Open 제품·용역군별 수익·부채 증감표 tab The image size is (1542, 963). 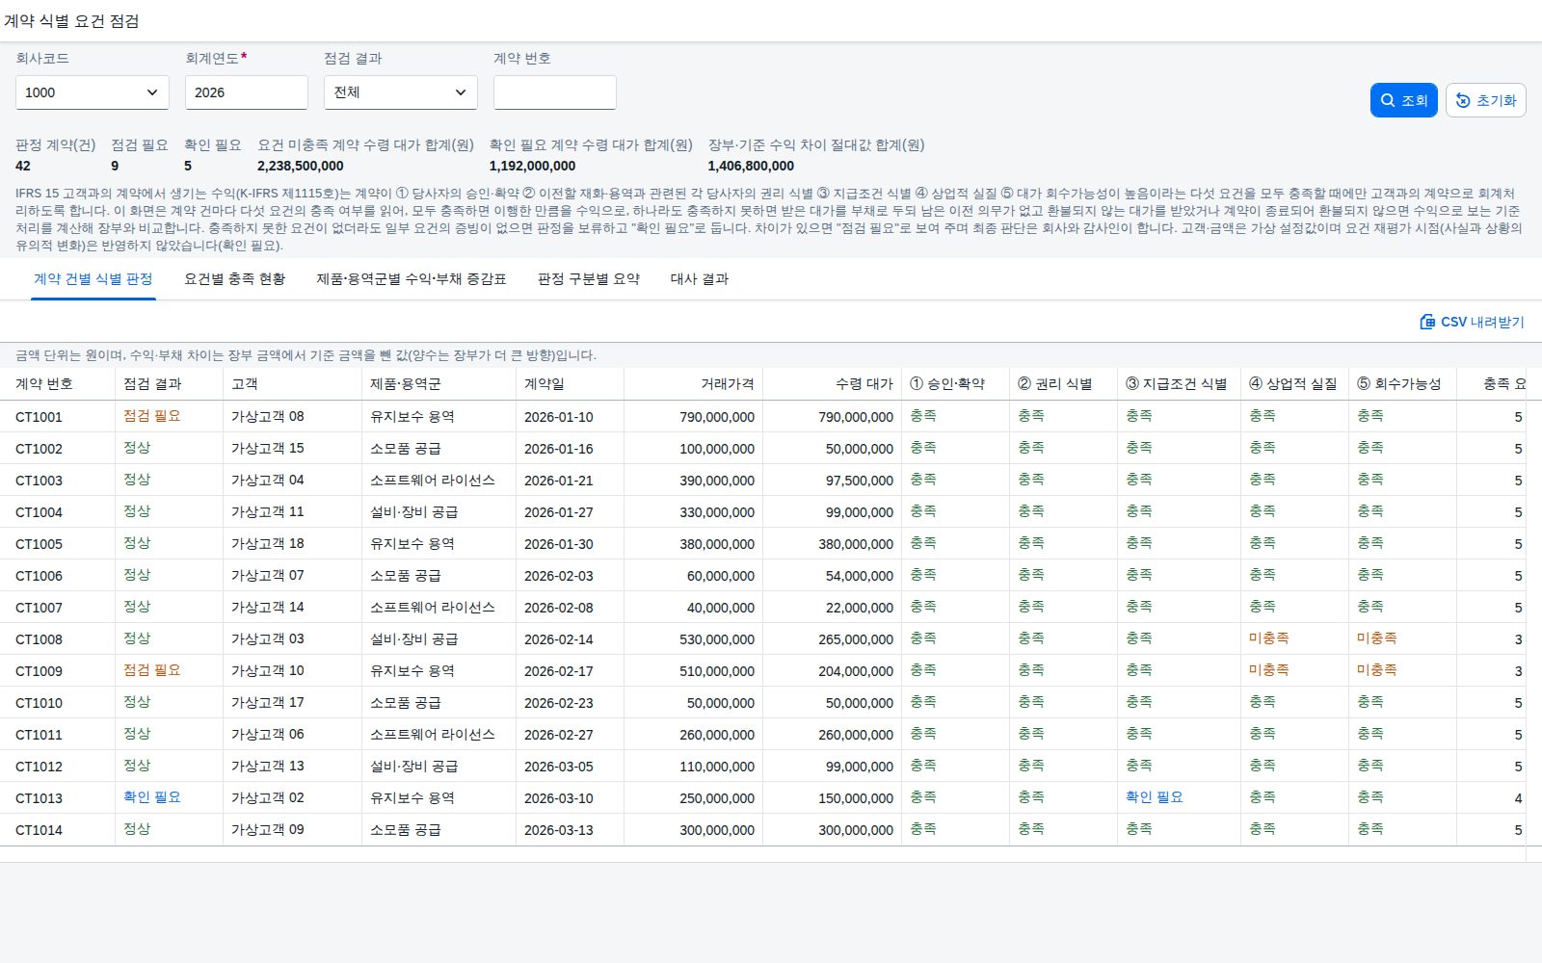click(x=412, y=279)
